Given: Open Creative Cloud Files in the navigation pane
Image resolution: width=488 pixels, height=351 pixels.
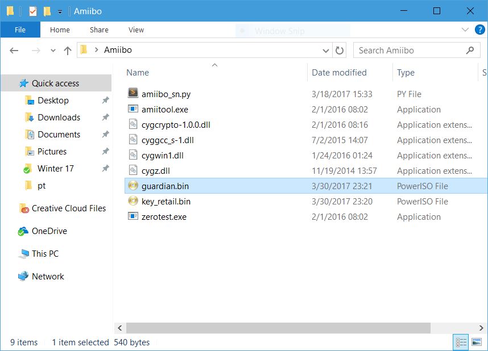Looking at the screenshot, I should [x=68, y=208].
